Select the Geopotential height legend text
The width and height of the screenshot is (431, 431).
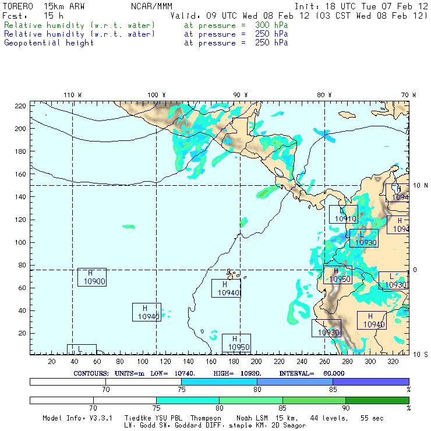(49, 43)
